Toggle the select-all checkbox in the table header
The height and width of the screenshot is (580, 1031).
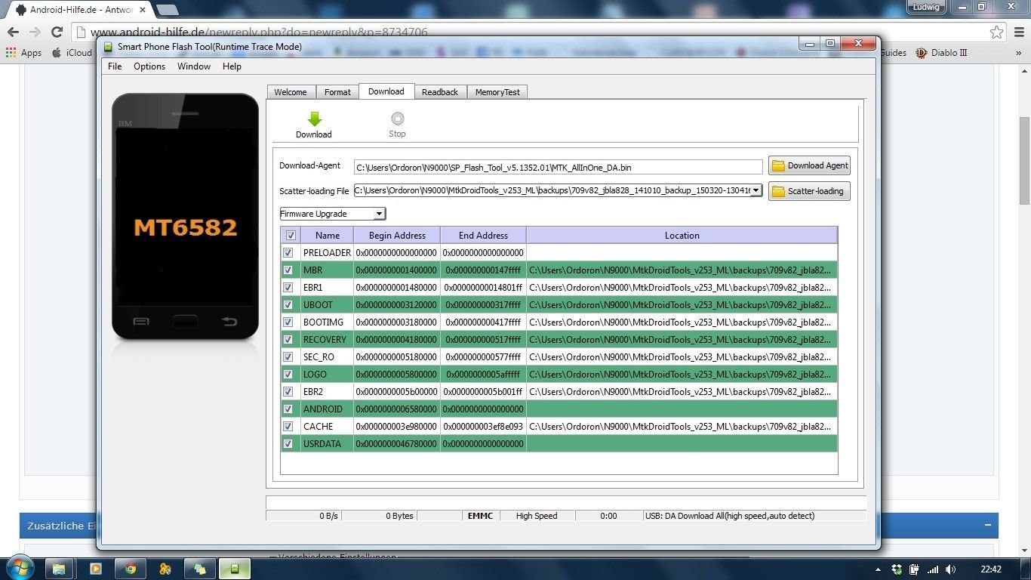(x=291, y=236)
